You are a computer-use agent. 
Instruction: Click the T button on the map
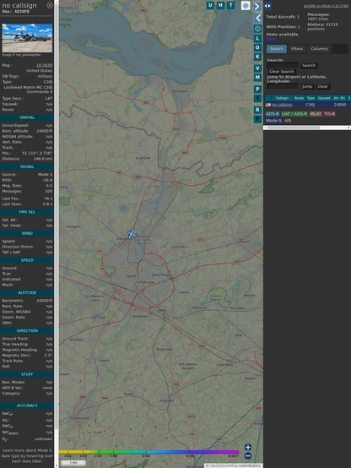(x=230, y=5)
